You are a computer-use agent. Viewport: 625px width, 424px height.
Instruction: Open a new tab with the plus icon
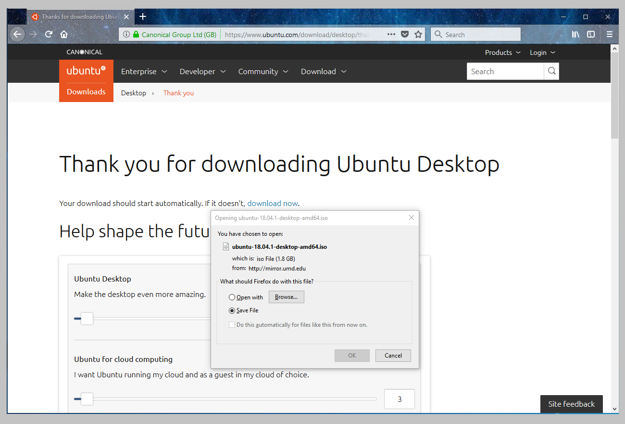tap(143, 16)
